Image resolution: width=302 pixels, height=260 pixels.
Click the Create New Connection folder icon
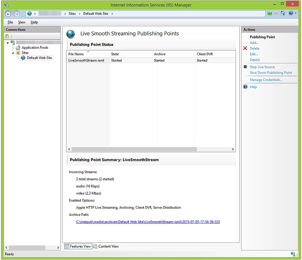7,36
